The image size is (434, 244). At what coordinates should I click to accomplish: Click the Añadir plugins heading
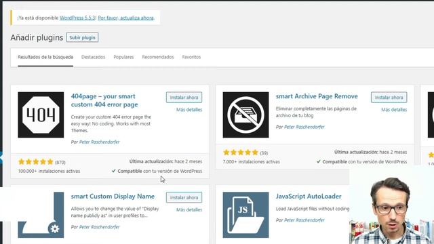tap(37, 37)
